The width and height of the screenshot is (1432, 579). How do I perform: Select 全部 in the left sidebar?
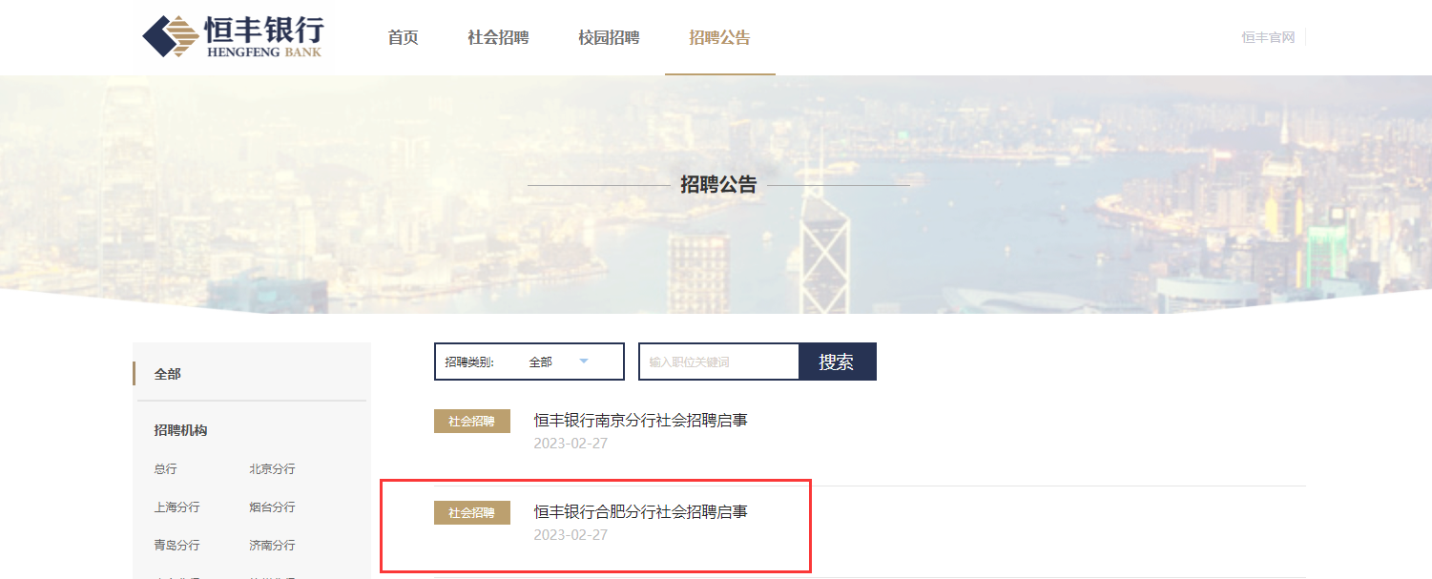point(168,374)
